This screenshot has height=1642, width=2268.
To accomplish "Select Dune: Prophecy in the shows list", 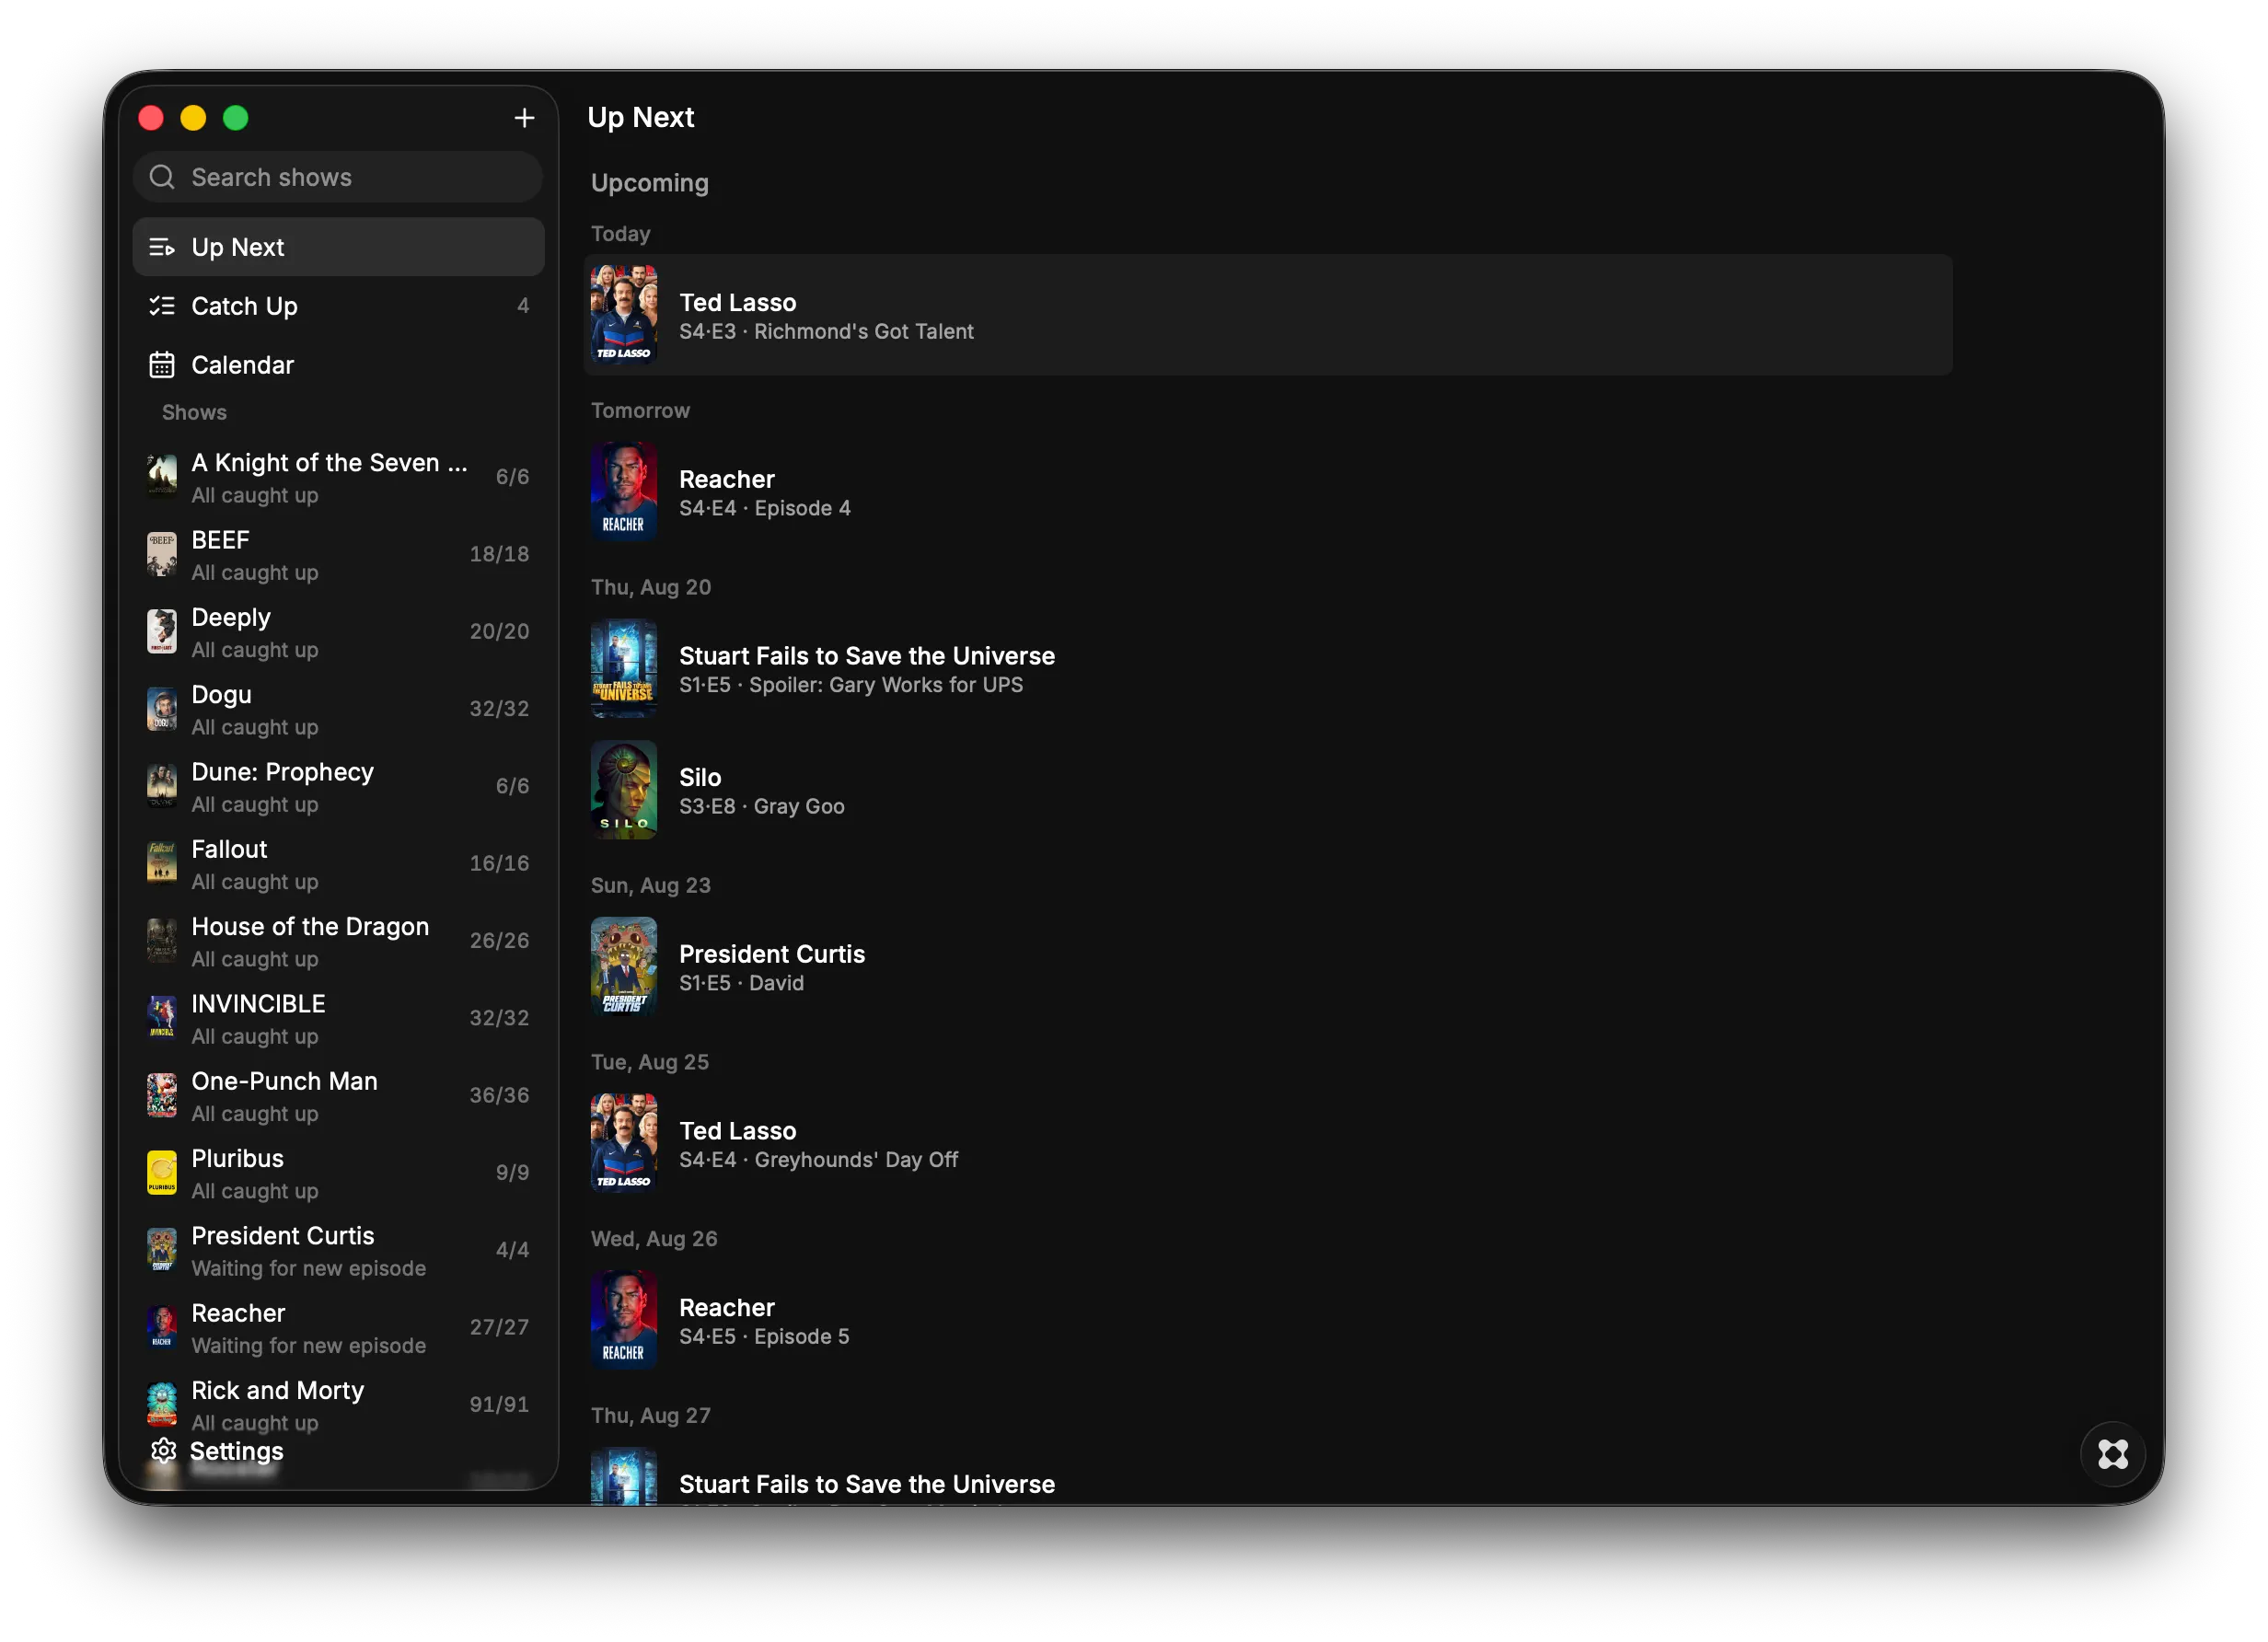I will pos(338,787).
